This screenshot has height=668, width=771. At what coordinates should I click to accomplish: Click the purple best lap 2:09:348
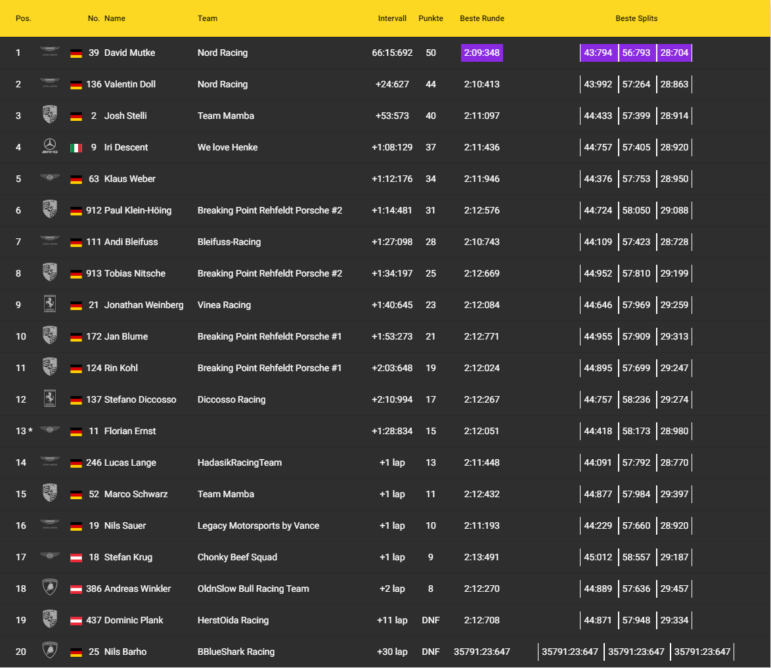point(482,53)
